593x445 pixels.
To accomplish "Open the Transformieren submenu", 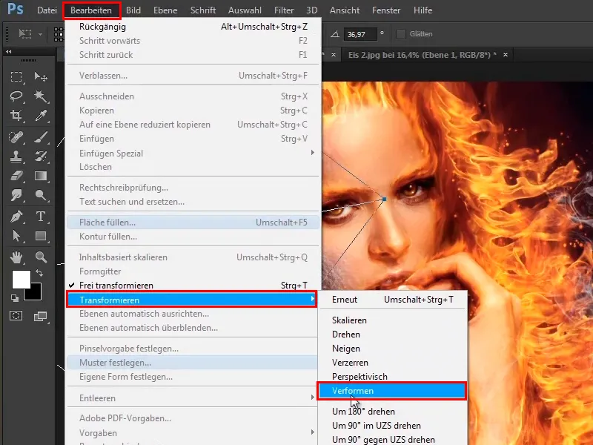I will pos(192,300).
